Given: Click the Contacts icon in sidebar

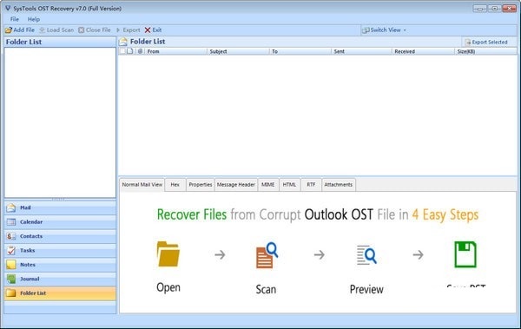Looking at the screenshot, I should click(11, 236).
